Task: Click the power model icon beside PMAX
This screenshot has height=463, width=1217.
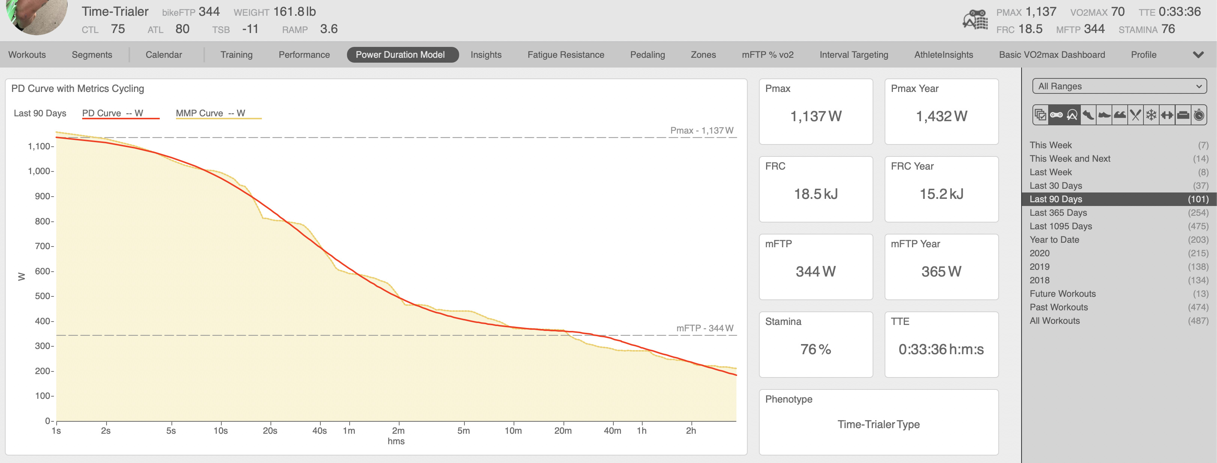Action: pos(975,20)
